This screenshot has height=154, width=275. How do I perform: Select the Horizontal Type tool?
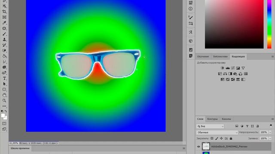coord(4,79)
